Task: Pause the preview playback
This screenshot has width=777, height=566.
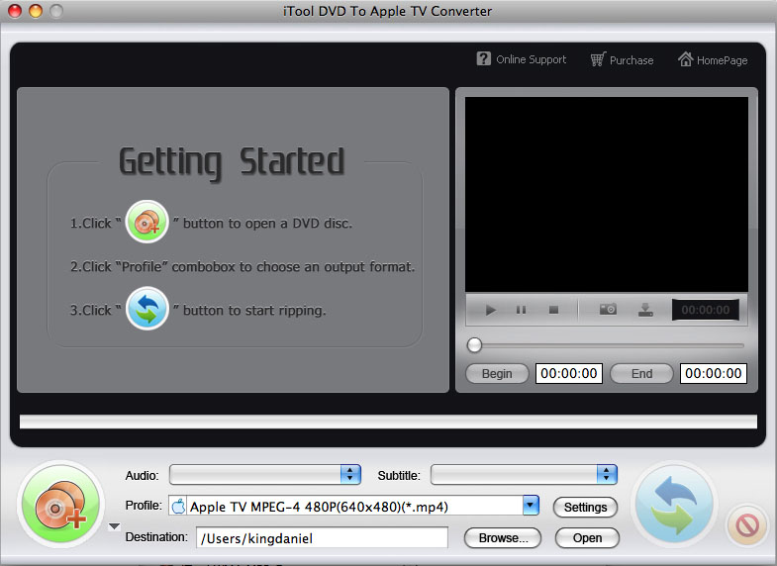Action: tap(521, 310)
